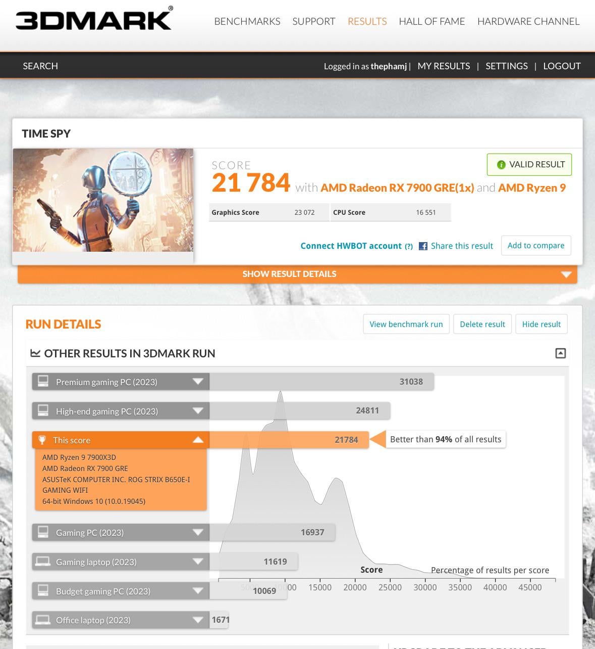This screenshot has height=649, width=595.
Task: Click Connect HWBOT account link
Action: [351, 246]
